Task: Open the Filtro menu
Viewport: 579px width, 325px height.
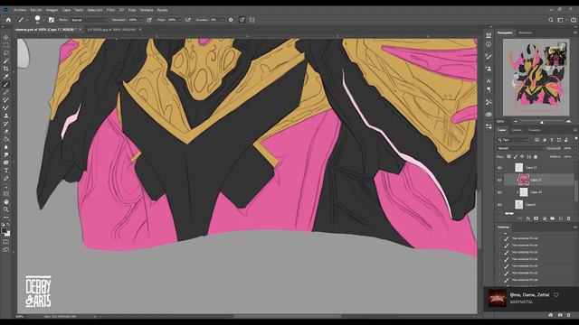Action: [x=110, y=10]
